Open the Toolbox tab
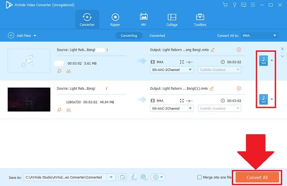 200,20
